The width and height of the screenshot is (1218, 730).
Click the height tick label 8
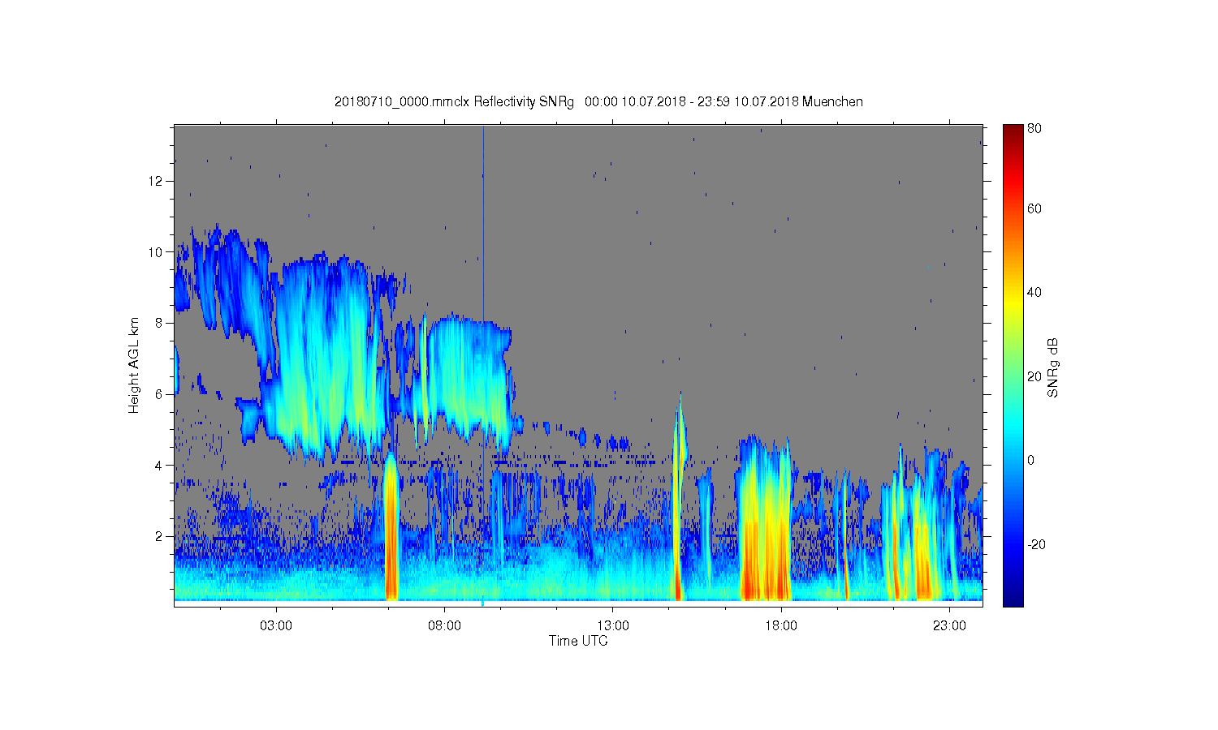tap(160, 323)
